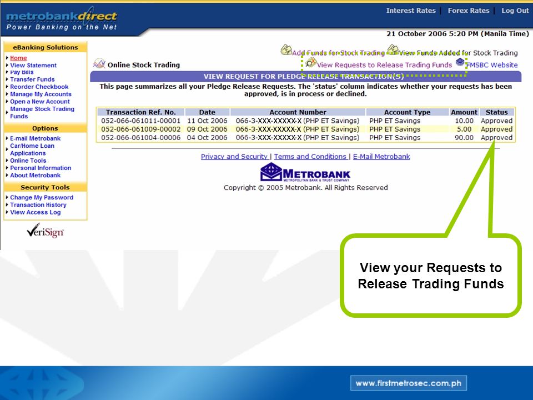
Task: Select Reorder Checkbook link
Action: [39, 87]
